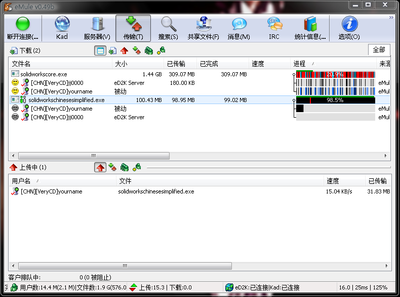Click sad face icon of yourname source
The height and width of the screenshot is (297, 400).
[x=15, y=108]
